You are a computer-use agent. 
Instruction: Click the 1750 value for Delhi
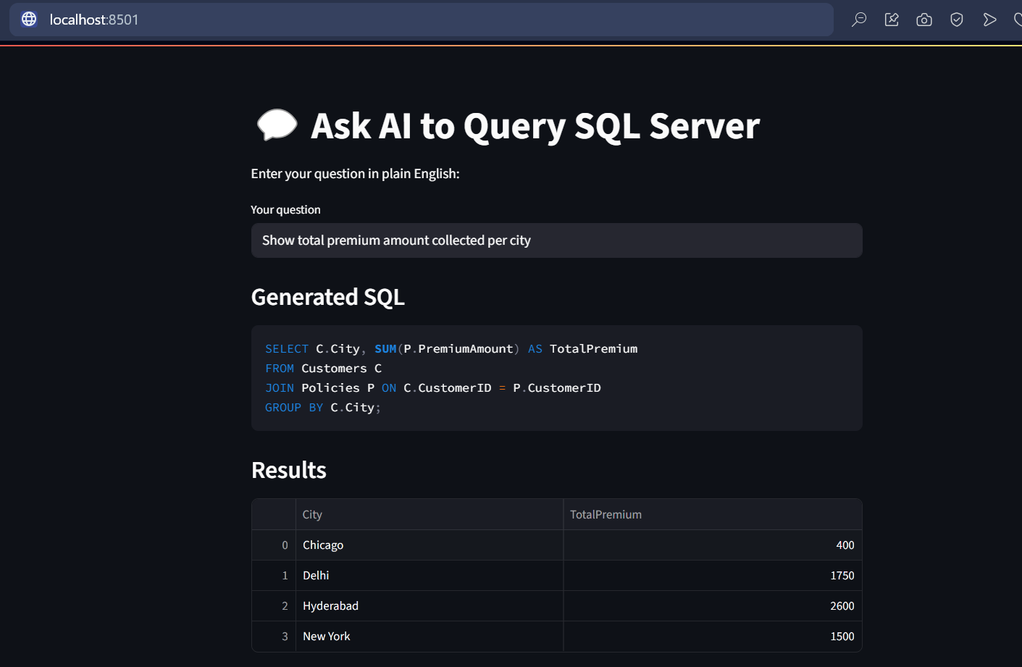point(712,576)
